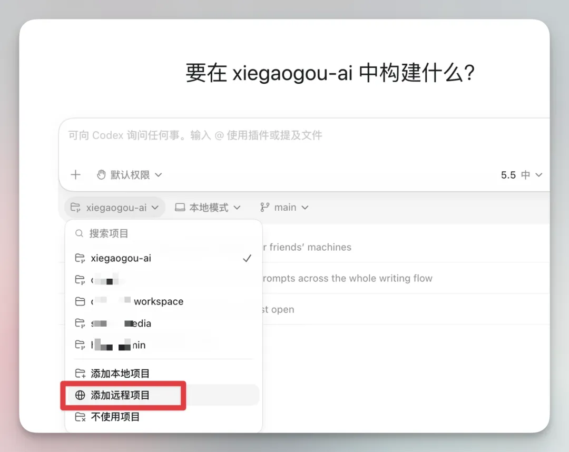Click the git branch icon beside main
569x452 pixels.
pyautogui.click(x=264, y=208)
